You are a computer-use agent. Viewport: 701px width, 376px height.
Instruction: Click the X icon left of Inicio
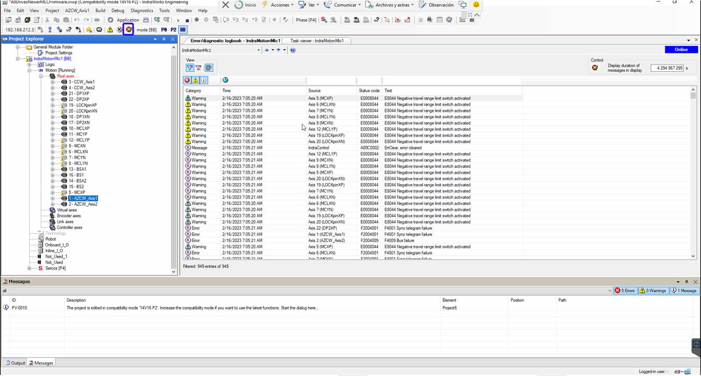click(225, 5)
